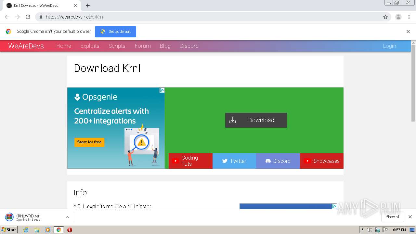Open a new tab with the plus icon
Screen dimensions: 416x234
[88, 6]
